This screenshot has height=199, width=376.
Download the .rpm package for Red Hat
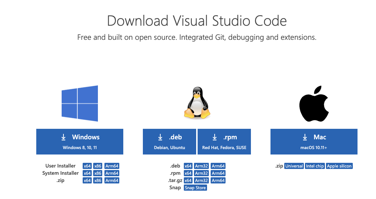[224, 141]
